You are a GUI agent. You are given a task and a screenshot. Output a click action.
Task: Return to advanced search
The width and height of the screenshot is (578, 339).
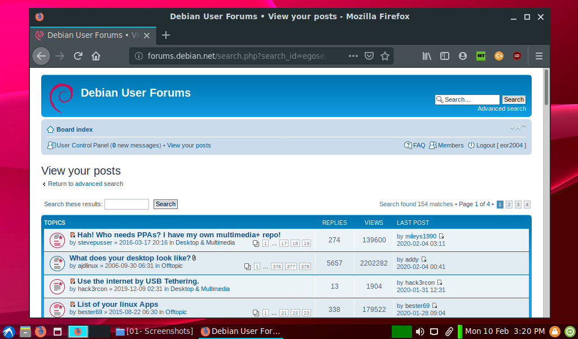click(x=86, y=184)
